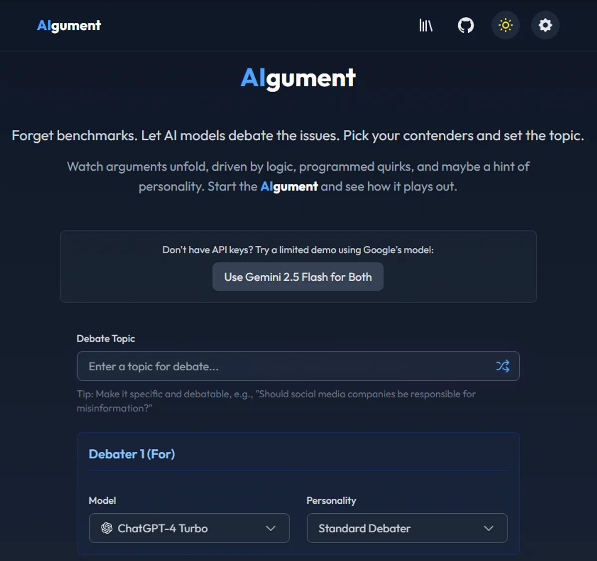Expand the Standard Debater personality dropdown
Viewport: 597px width, 561px height.
tap(407, 528)
